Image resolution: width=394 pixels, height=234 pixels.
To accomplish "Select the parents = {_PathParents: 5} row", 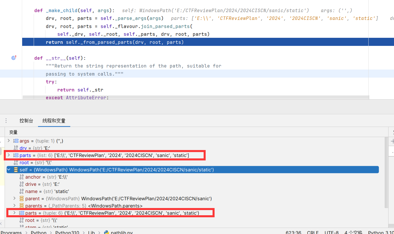I will (193, 206).
